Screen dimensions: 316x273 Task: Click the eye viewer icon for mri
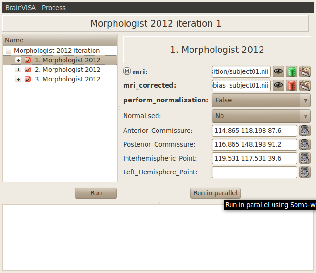pyautogui.click(x=278, y=72)
